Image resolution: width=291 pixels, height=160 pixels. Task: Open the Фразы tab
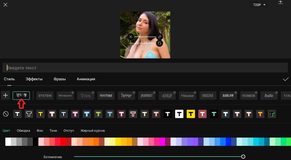pyautogui.click(x=60, y=79)
